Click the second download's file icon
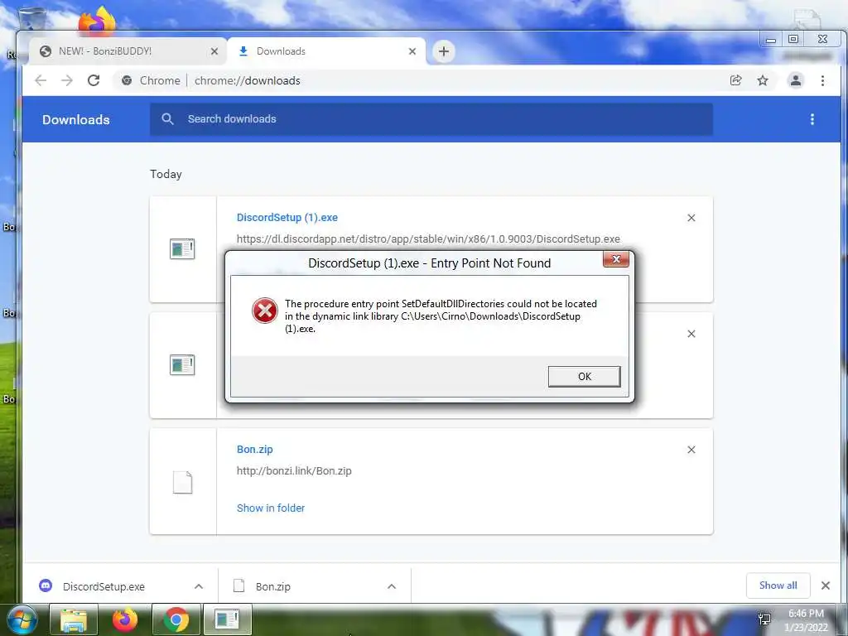Viewport: 848px width, 636px height. [182, 365]
